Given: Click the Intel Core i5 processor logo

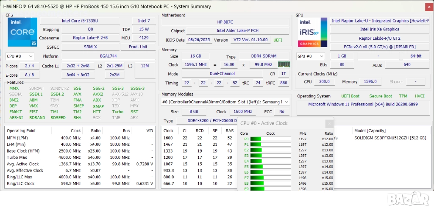Looking at the screenshot, I should click(22, 32).
